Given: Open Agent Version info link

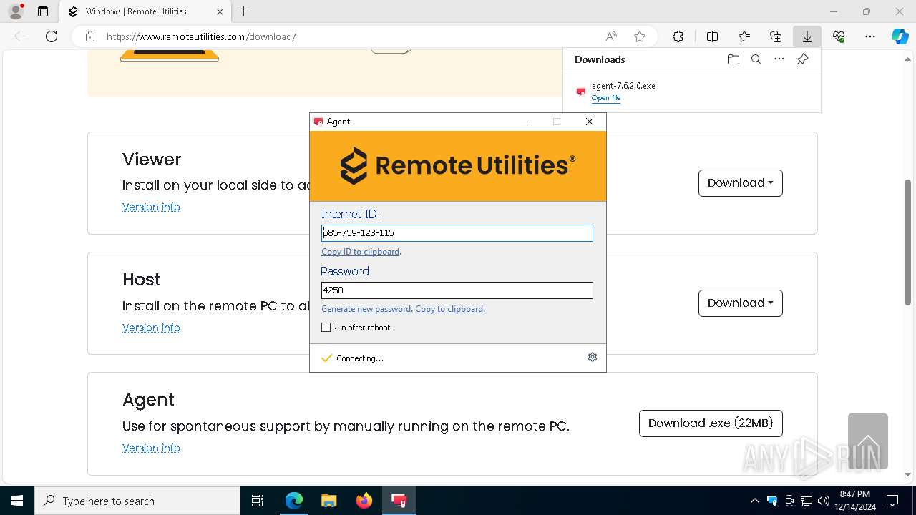Looking at the screenshot, I should click(151, 448).
